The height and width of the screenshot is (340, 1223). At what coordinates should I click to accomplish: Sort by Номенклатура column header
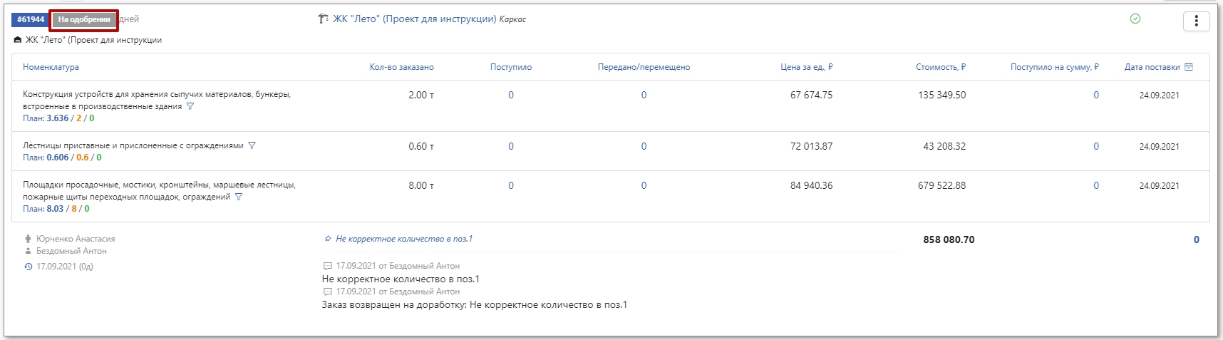[51, 67]
